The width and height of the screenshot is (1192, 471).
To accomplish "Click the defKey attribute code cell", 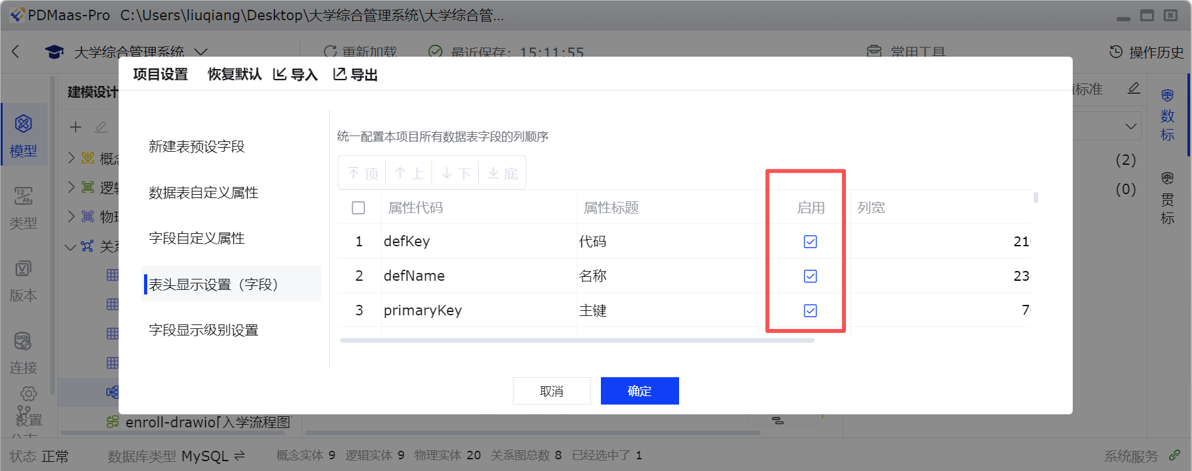I will 479,242.
